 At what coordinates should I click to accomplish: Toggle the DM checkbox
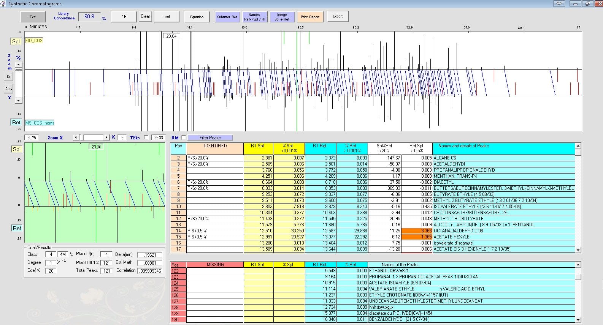[184, 138]
